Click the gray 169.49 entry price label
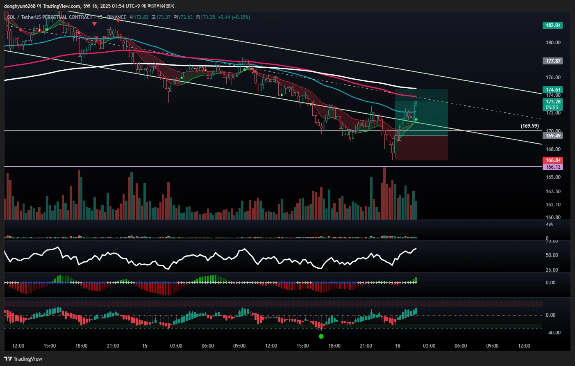 pyautogui.click(x=553, y=136)
